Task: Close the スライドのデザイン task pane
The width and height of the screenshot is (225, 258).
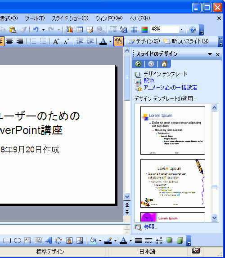Action: click(x=218, y=54)
